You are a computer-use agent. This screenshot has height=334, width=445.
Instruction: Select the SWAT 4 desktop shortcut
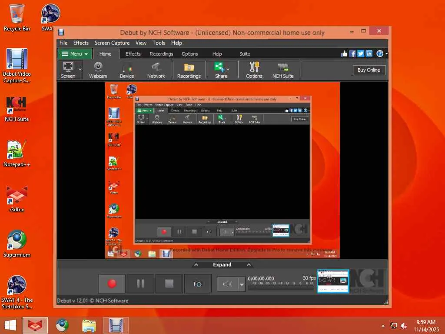pyautogui.click(x=17, y=293)
